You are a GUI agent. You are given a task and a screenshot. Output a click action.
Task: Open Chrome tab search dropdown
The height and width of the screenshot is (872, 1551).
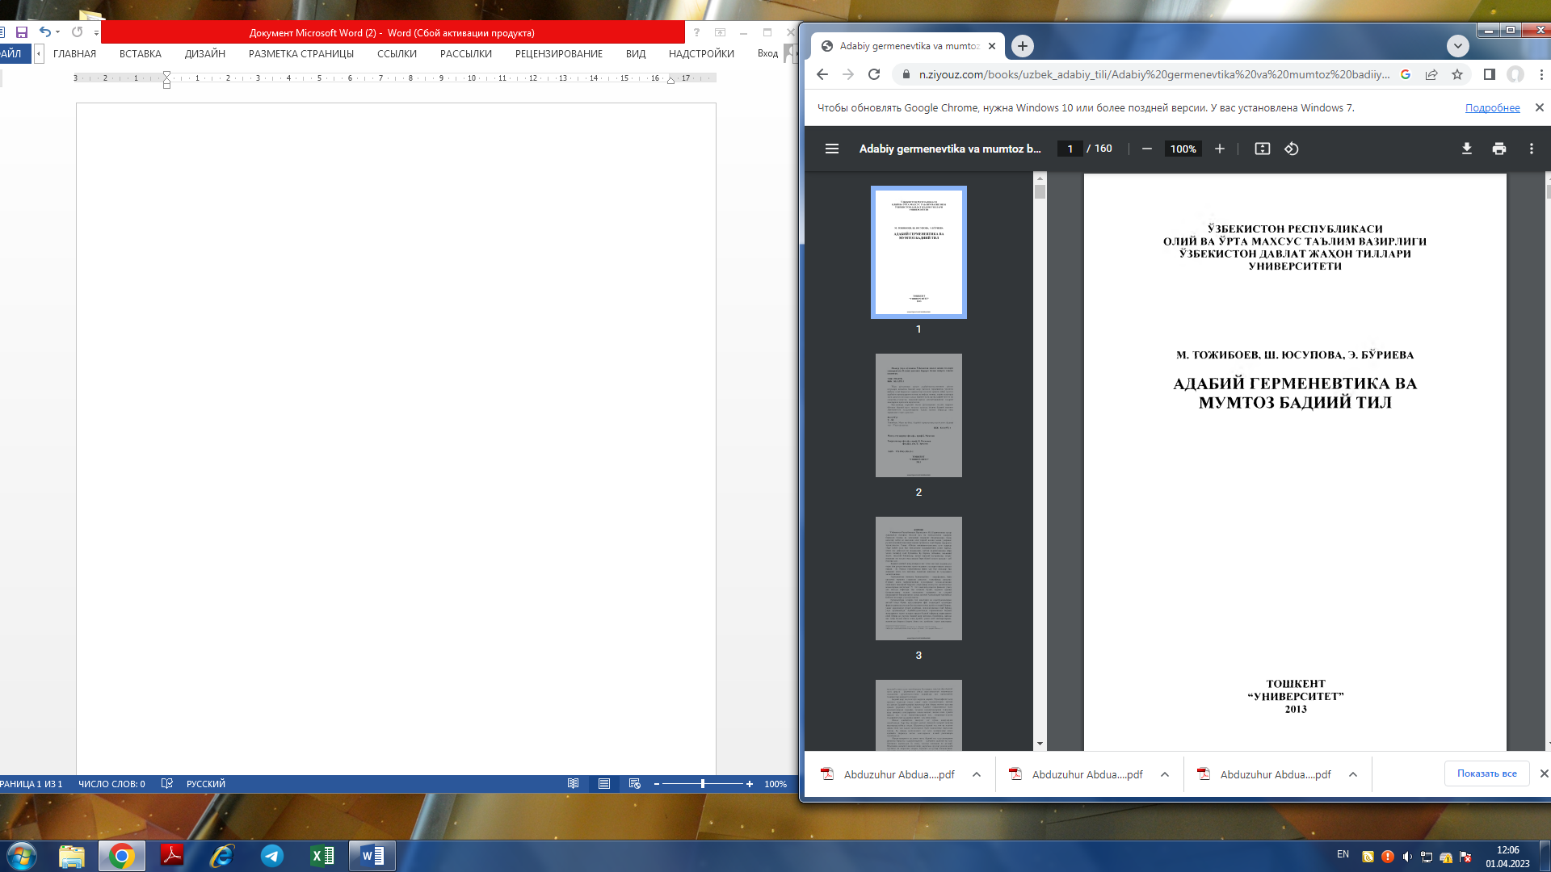pos(1457,46)
